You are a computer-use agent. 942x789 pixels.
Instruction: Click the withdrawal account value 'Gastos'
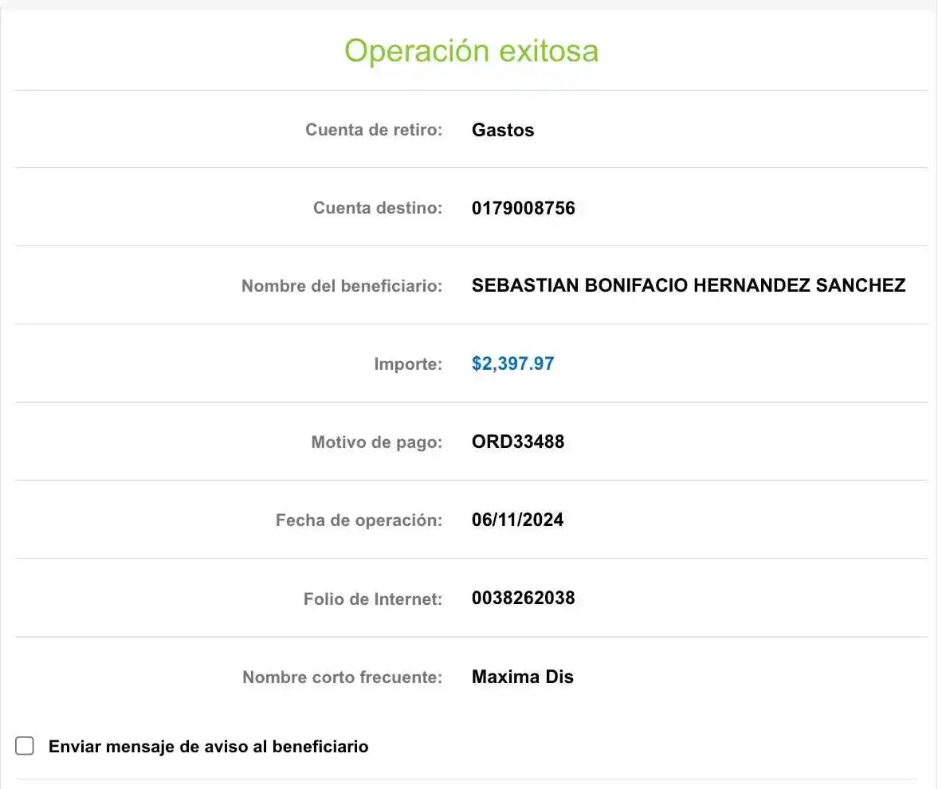click(503, 130)
